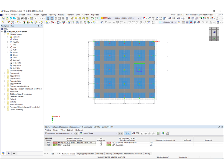This screenshot has width=224, height=168.
Task: Toggle the eye visibility tab in the Navigator
Action: click(x=9, y=153)
